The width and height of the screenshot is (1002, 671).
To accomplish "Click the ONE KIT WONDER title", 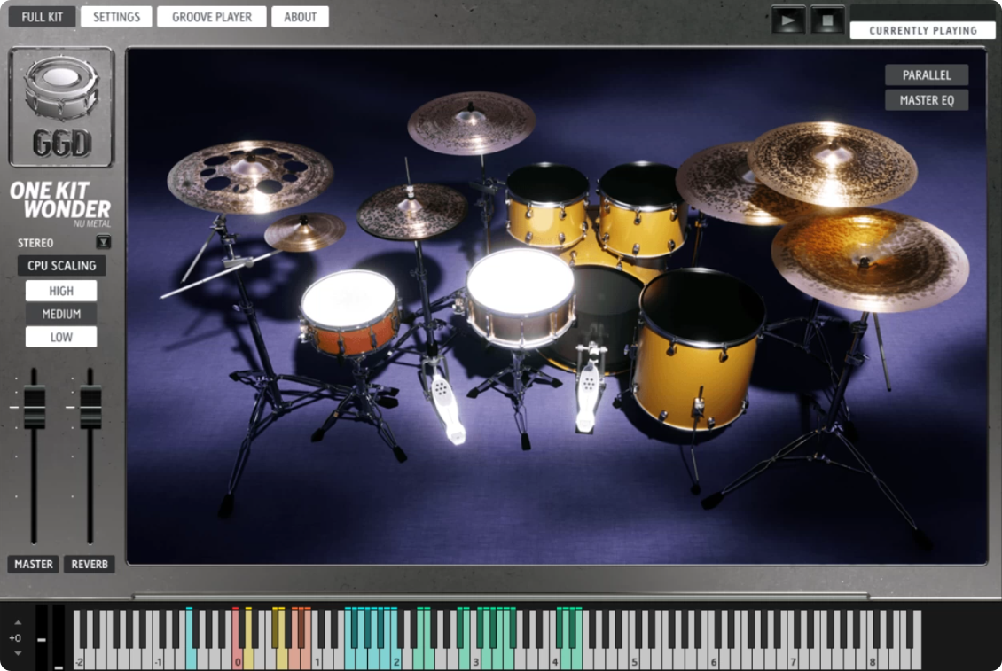I will click(x=60, y=200).
